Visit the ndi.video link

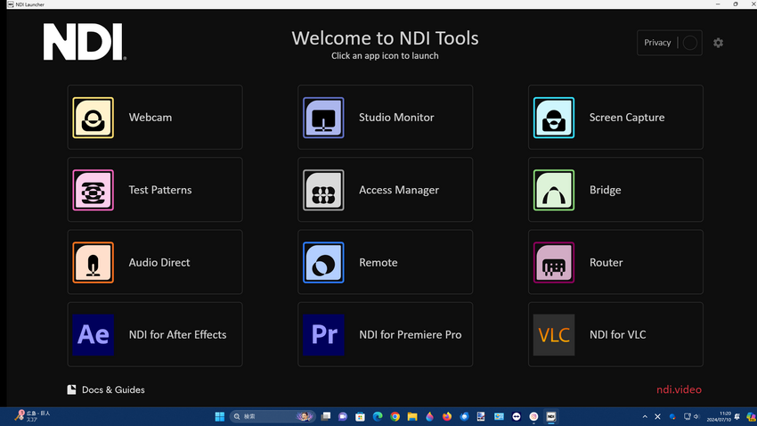(x=679, y=389)
